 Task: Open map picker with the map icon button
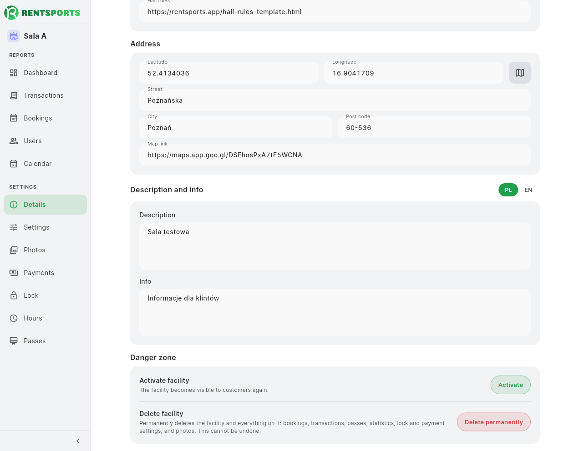(520, 73)
